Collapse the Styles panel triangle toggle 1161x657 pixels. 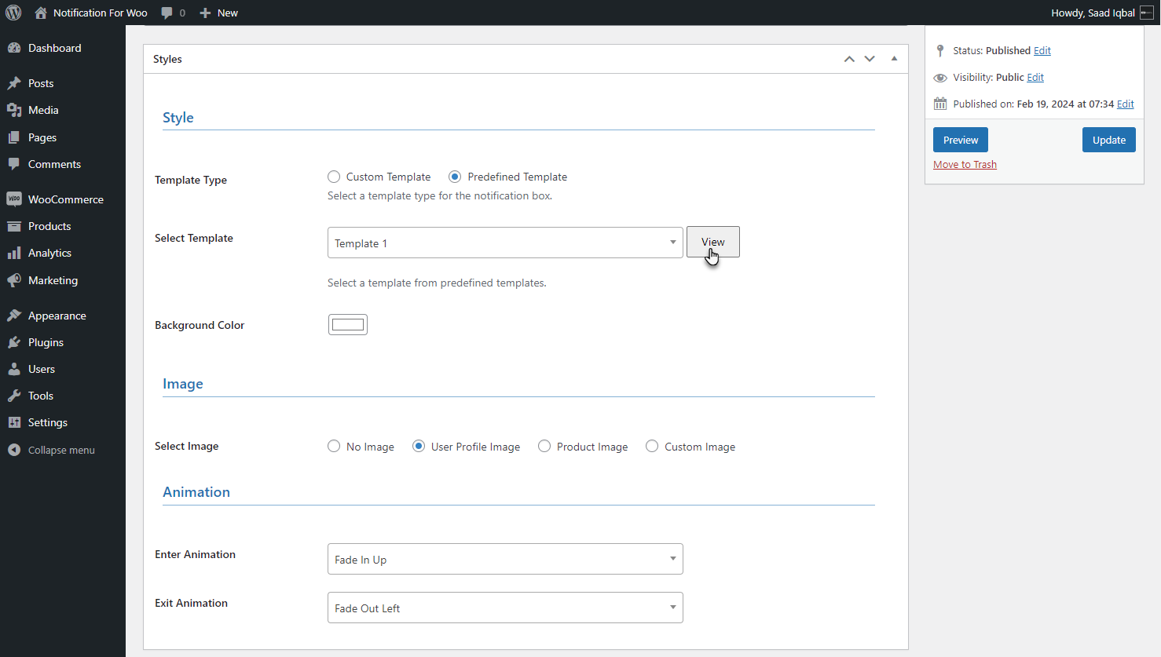[x=894, y=59]
